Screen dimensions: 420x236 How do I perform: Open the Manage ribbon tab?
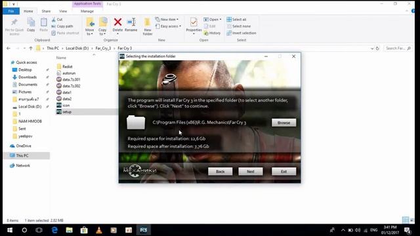(x=87, y=11)
